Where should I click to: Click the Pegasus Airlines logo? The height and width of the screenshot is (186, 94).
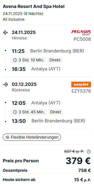click(x=81, y=33)
